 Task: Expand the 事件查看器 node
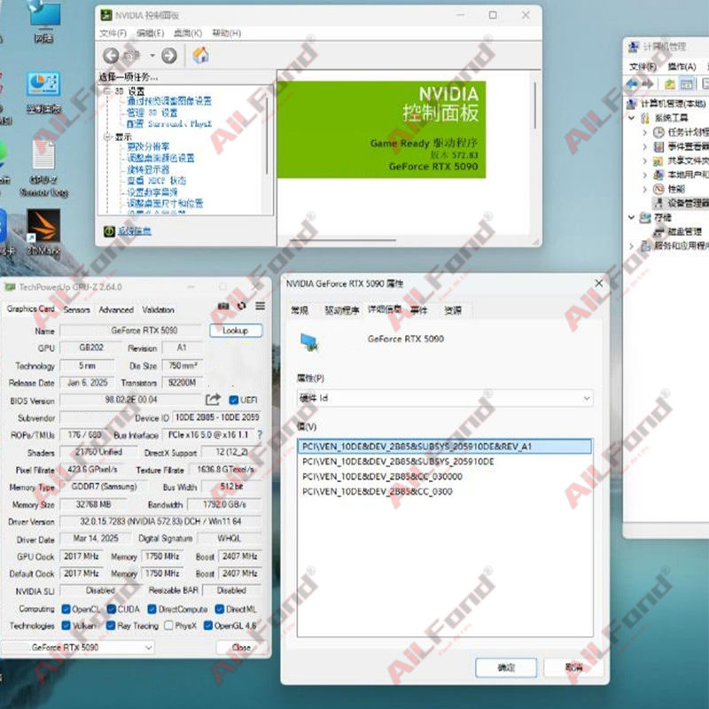(x=645, y=146)
